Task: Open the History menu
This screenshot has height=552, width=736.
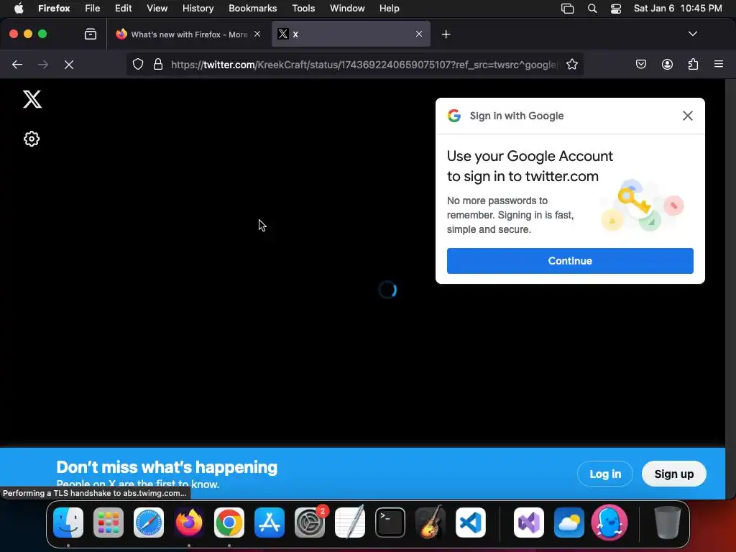Action: pyautogui.click(x=198, y=9)
